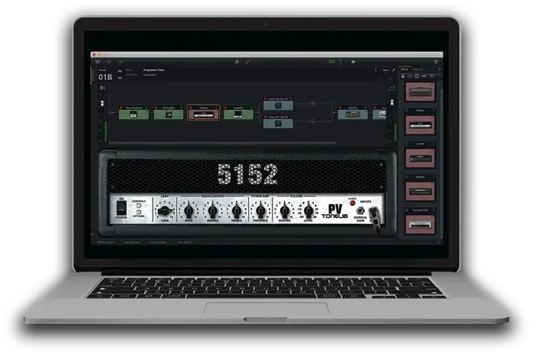Collapse the effects panel with the arrow icon

[439, 70]
